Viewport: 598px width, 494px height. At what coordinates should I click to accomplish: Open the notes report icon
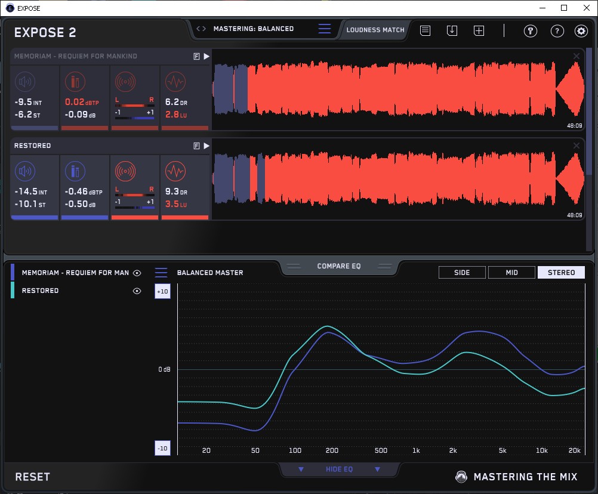pos(426,30)
